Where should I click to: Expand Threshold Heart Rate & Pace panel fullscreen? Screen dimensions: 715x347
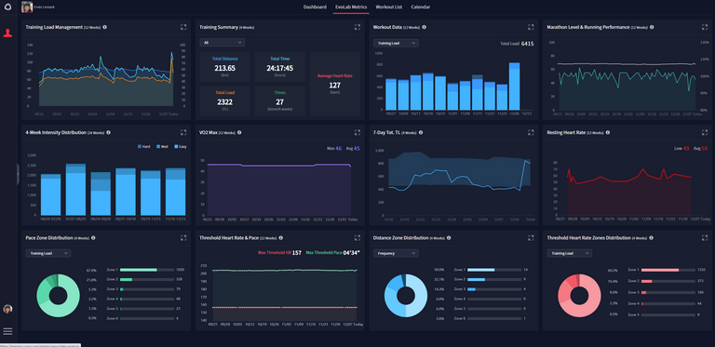tap(357, 238)
